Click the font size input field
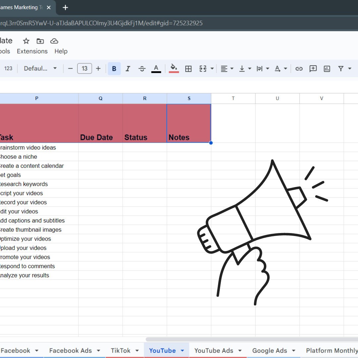This screenshot has height=358, width=358. click(84, 69)
